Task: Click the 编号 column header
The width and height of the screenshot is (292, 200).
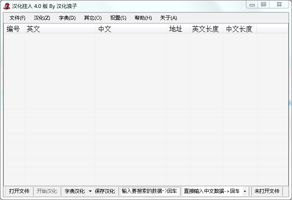Action: pos(13,29)
